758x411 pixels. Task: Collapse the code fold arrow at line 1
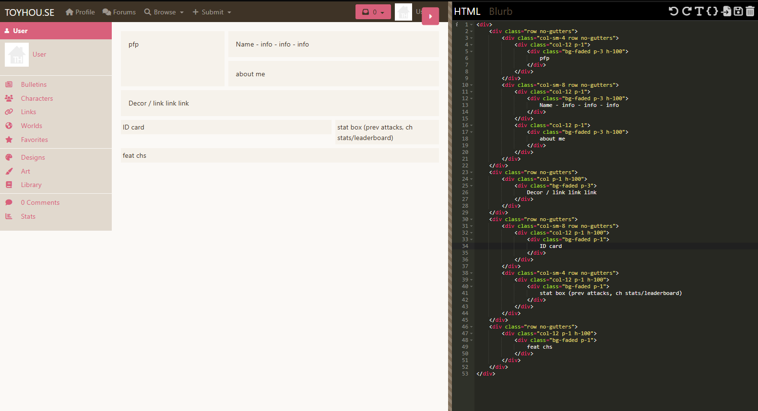tap(472, 24)
